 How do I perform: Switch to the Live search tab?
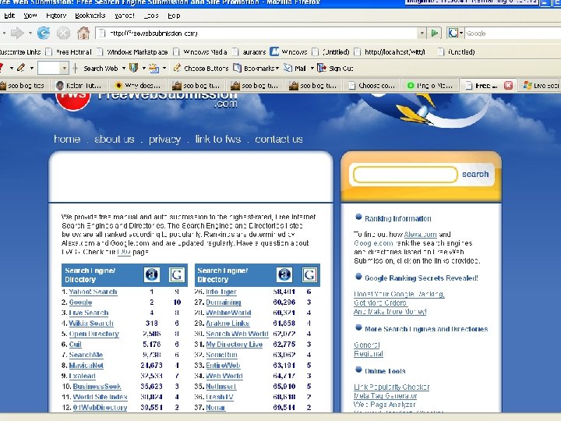pos(541,85)
